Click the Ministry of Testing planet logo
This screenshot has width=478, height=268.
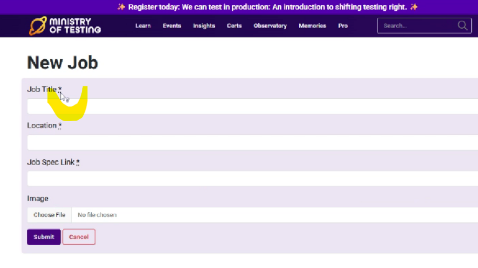pyautogui.click(x=37, y=26)
